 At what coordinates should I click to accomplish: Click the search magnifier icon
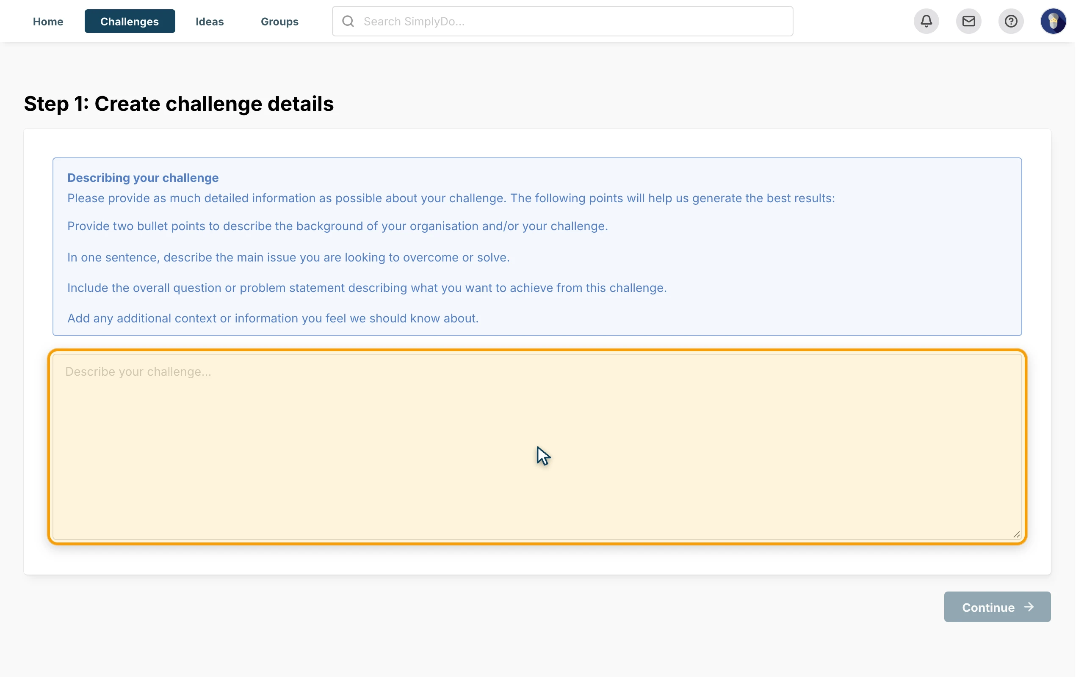pyautogui.click(x=348, y=21)
